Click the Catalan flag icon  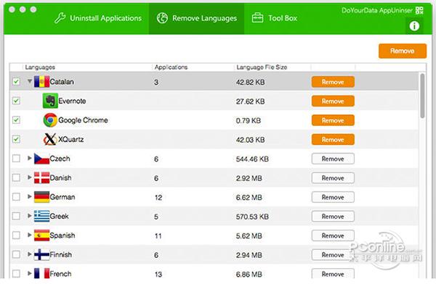coord(41,82)
